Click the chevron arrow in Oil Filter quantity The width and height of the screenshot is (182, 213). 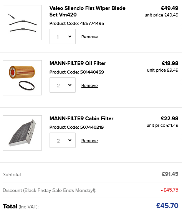[x=70, y=85]
